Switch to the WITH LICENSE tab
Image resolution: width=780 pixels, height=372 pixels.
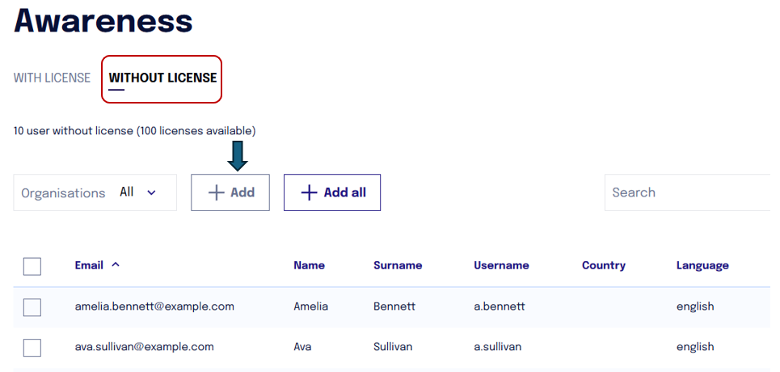[x=53, y=78]
